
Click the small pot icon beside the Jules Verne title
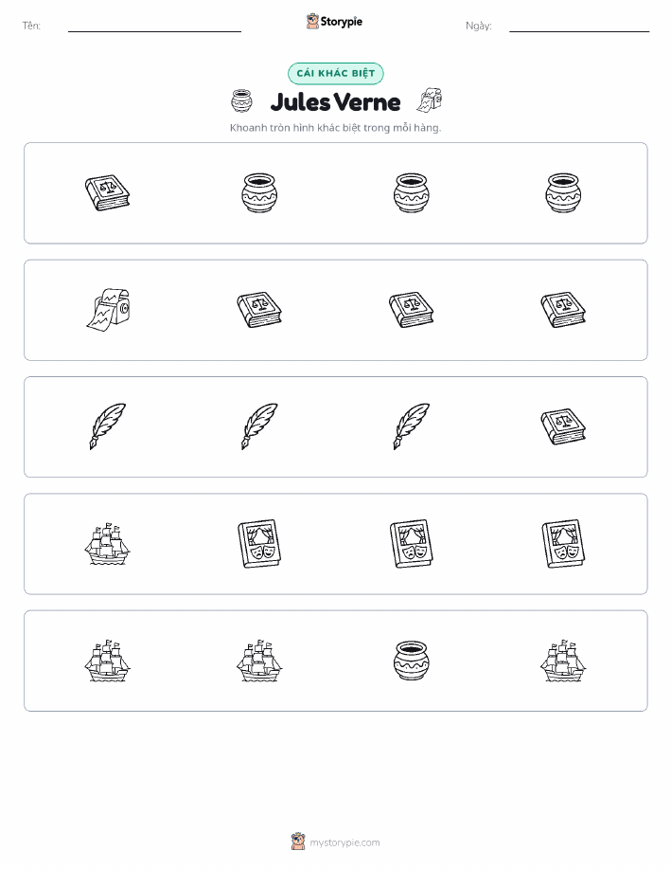(x=242, y=100)
